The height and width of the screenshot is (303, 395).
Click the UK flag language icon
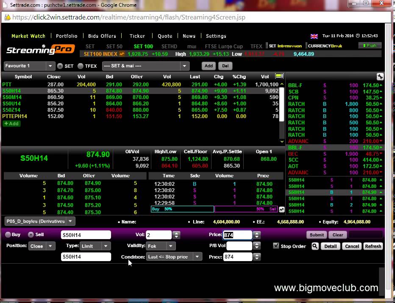[314, 36]
